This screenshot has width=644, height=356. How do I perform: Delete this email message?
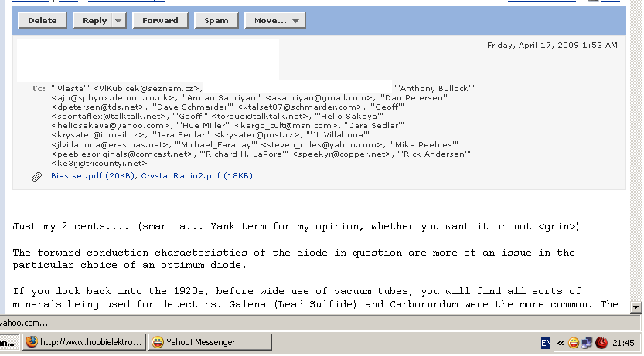pos(43,21)
